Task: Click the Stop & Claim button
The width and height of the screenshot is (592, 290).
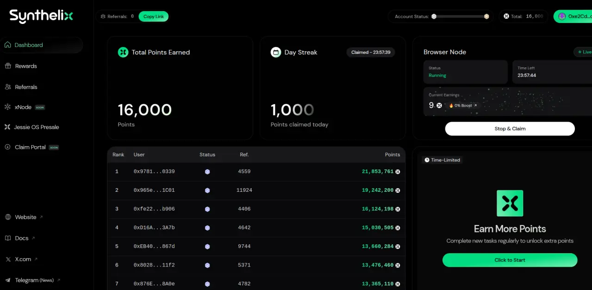Action: pos(510,129)
